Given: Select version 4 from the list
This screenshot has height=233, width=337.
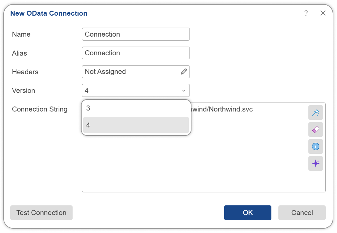Looking at the screenshot, I should pos(136,125).
